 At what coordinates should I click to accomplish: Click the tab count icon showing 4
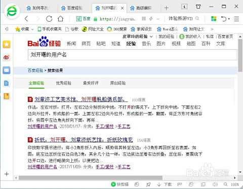[184, 7]
